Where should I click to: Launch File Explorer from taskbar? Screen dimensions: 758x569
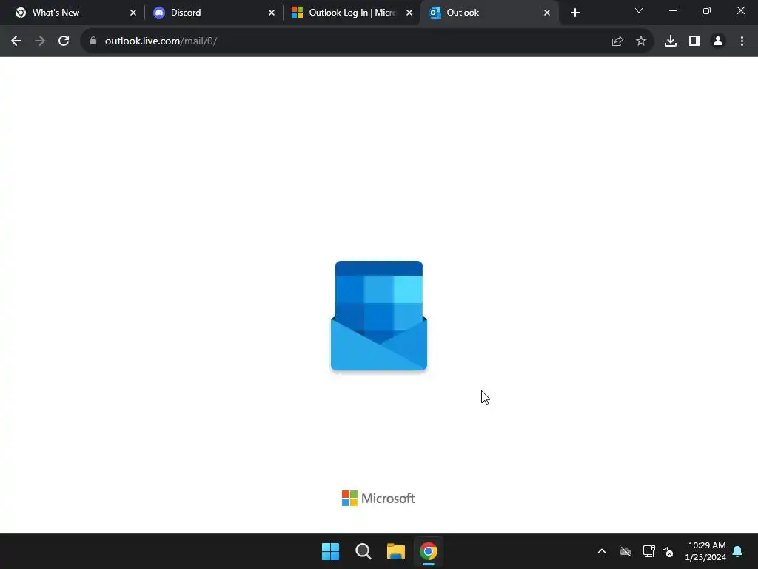(396, 551)
